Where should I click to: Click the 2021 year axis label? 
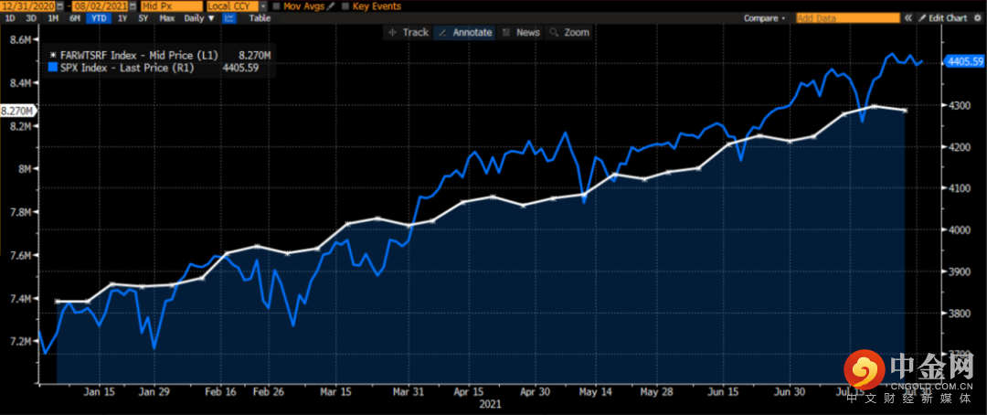click(491, 404)
